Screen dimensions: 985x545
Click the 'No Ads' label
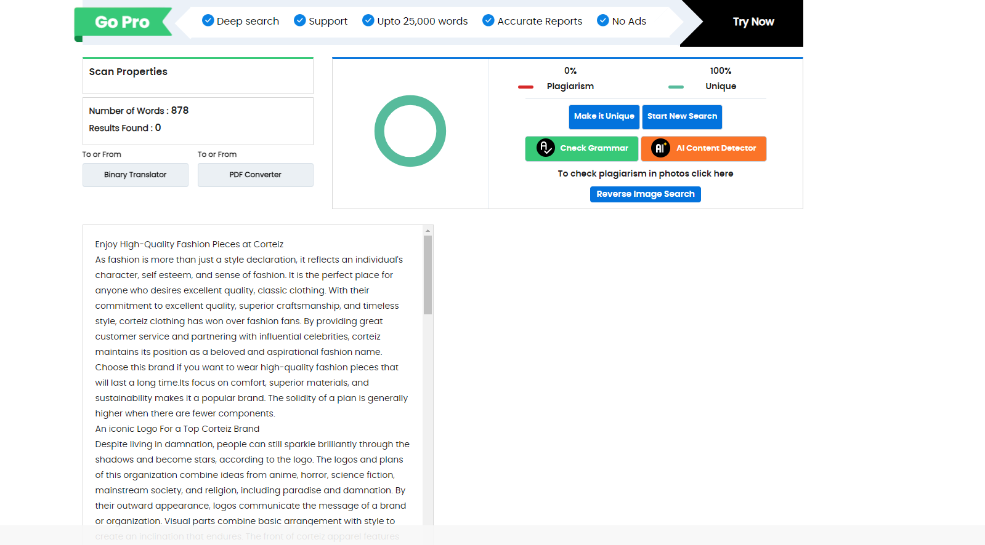click(x=629, y=21)
